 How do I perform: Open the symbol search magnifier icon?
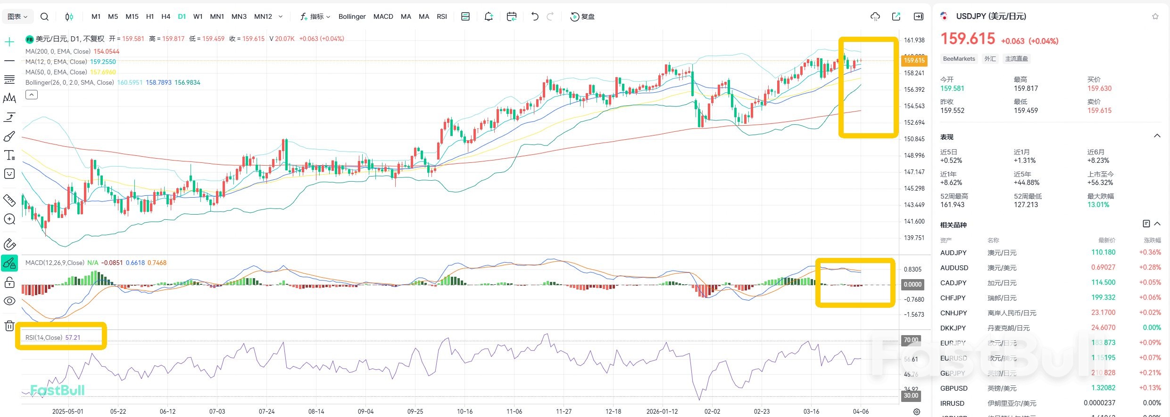(44, 16)
